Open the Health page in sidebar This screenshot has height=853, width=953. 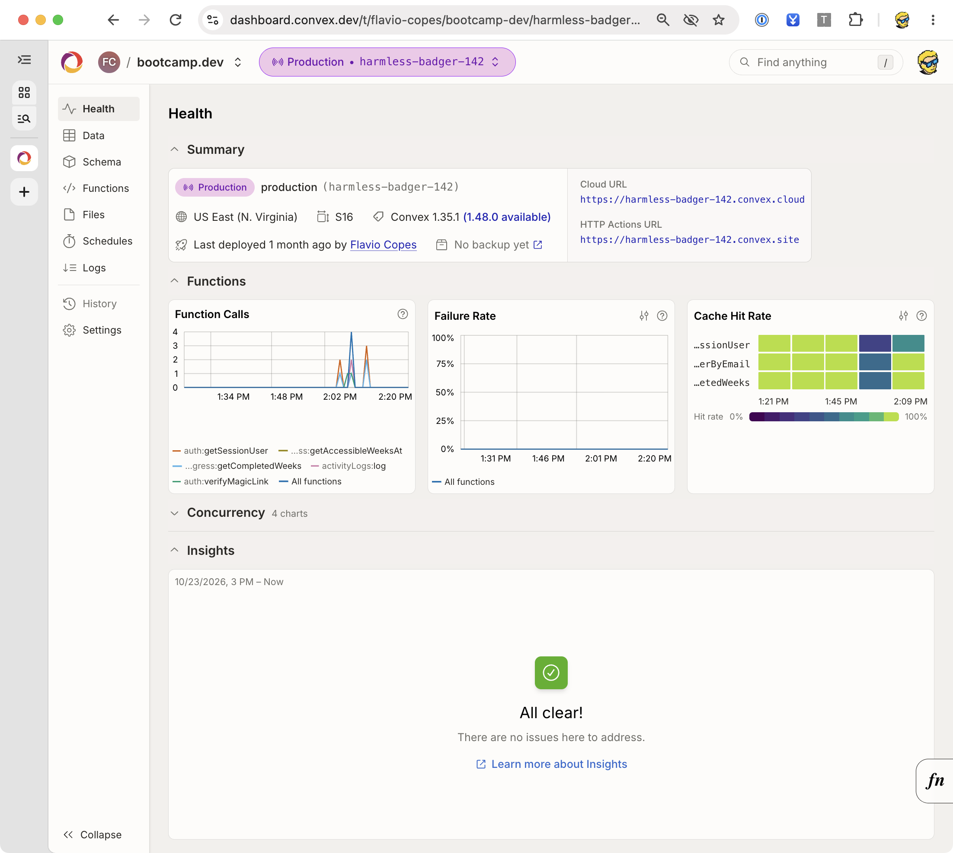click(x=99, y=109)
